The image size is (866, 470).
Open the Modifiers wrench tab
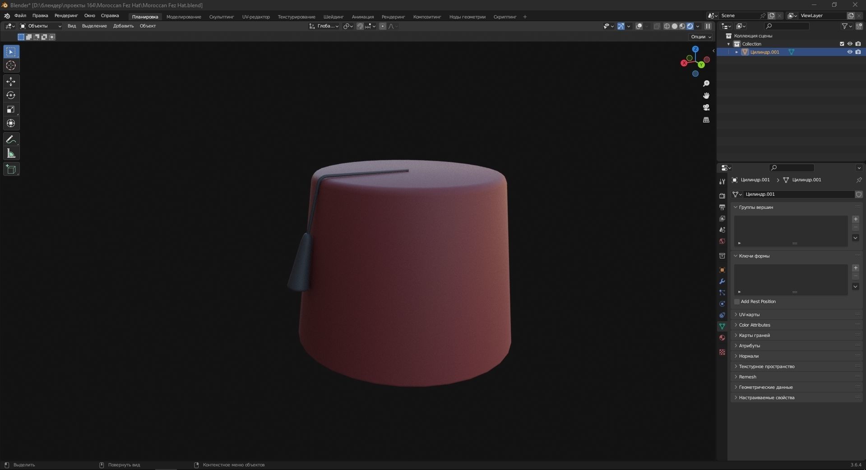(x=722, y=281)
